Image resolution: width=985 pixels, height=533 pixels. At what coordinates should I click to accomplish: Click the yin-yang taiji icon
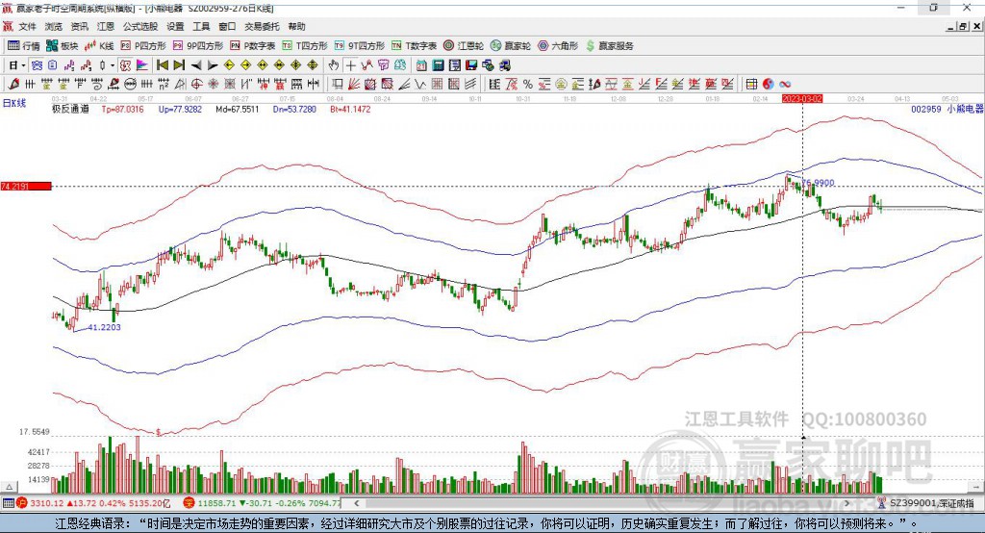pos(769,84)
